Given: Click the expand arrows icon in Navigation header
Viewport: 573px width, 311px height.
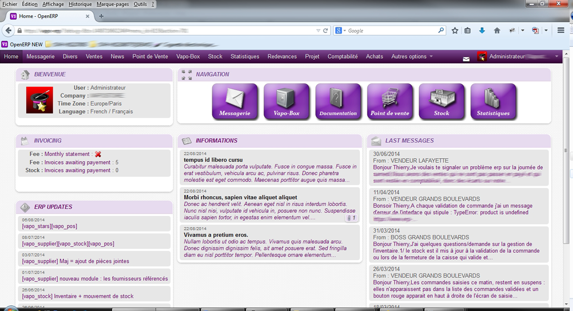Looking at the screenshot, I should click(187, 74).
